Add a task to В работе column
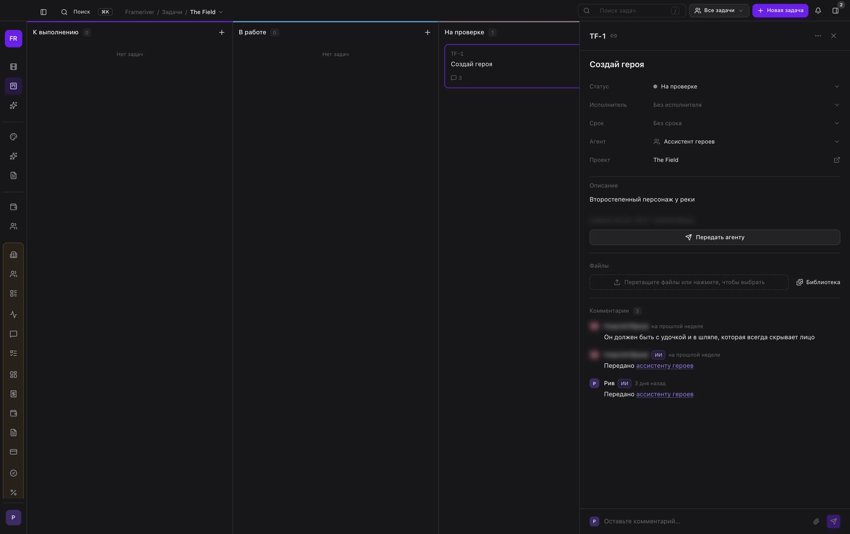The width and height of the screenshot is (850, 534). tap(427, 32)
